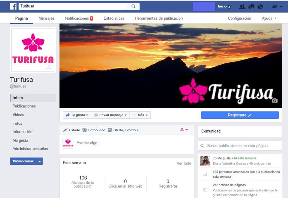This screenshot has height=198, width=288.
Task: Open the Promocionar dropdown arrow
Action: click(40, 162)
